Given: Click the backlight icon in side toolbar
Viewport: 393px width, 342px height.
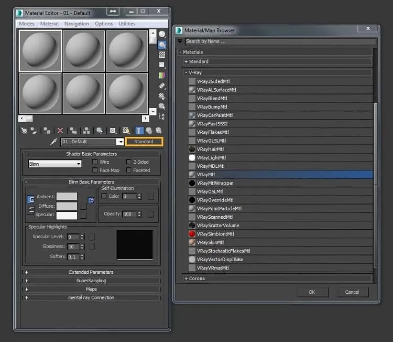Looking at the screenshot, I should 162,45.
